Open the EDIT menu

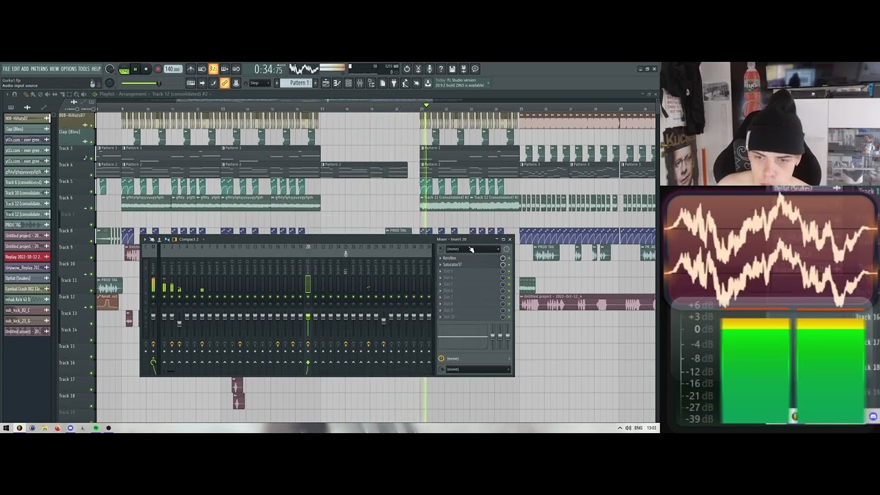tap(16, 69)
